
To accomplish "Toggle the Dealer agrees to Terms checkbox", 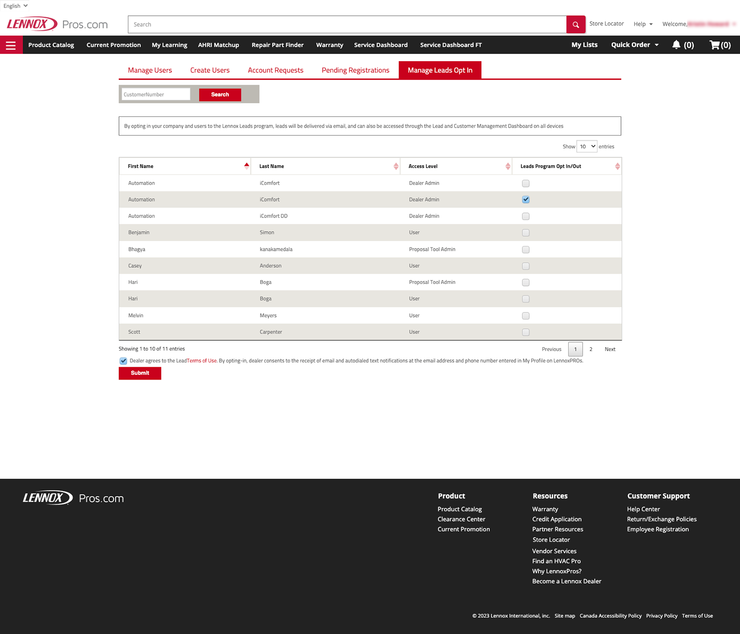I will click(123, 361).
